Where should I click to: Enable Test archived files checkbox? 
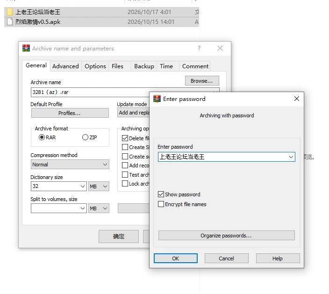click(x=125, y=175)
